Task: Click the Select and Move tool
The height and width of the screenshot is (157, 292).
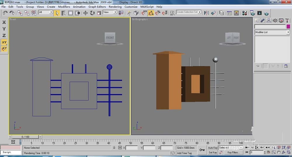Action: pyautogui.click(x=86, y=13)
